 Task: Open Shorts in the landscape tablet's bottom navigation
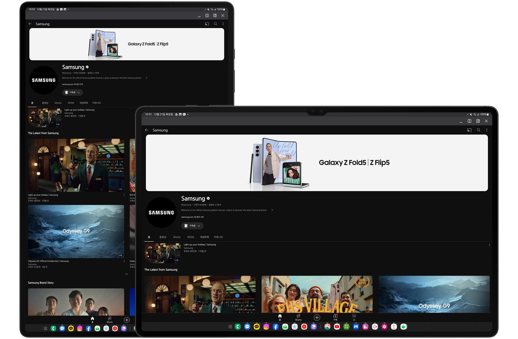(298, 317)
